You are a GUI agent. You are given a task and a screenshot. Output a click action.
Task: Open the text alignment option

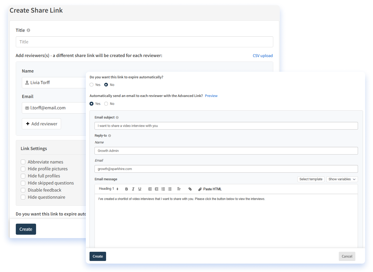click(x=179, y=189)
